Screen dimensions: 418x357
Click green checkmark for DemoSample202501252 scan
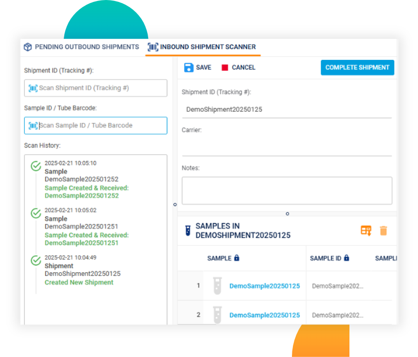(36, 166)
